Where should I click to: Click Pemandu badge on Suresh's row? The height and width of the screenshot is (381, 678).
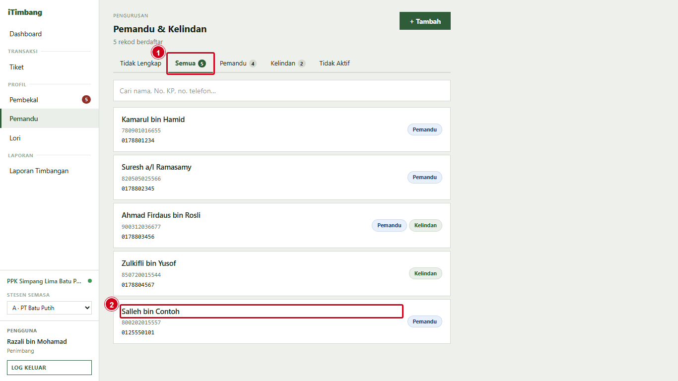point(425,177)
